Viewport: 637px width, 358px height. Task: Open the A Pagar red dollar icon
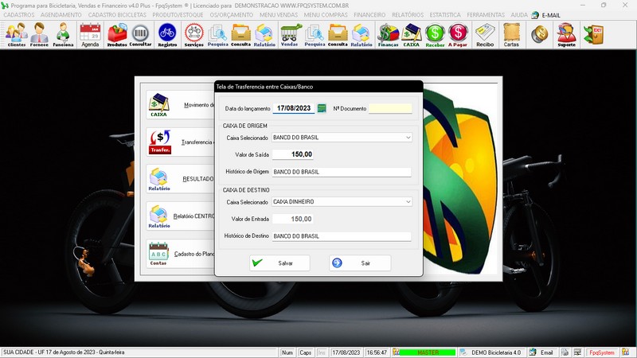click(x=458, y=34)
